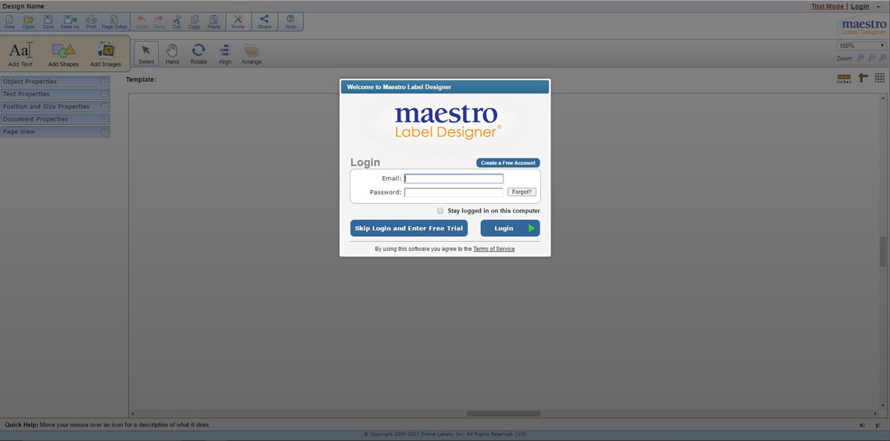This screenshot has width=890, height=441.
Task: Click the Save toolbar icon
Action: (49, 22)
